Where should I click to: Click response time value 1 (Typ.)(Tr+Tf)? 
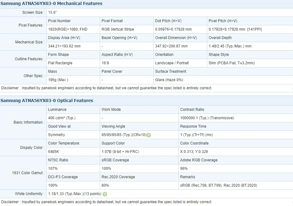(x=196, y=135)
